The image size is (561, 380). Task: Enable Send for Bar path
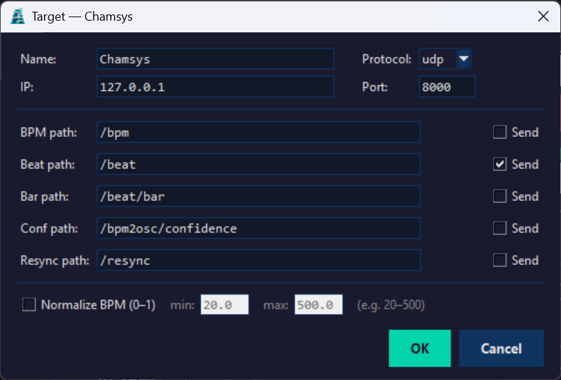[x=500, y=196]
